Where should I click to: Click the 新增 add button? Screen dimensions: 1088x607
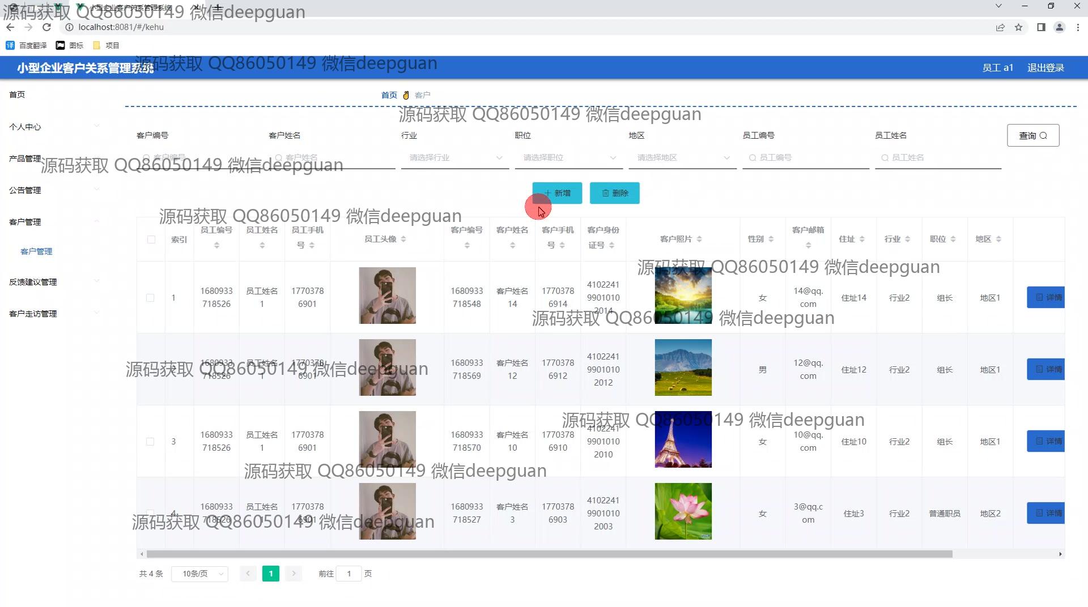click(557, 193)
